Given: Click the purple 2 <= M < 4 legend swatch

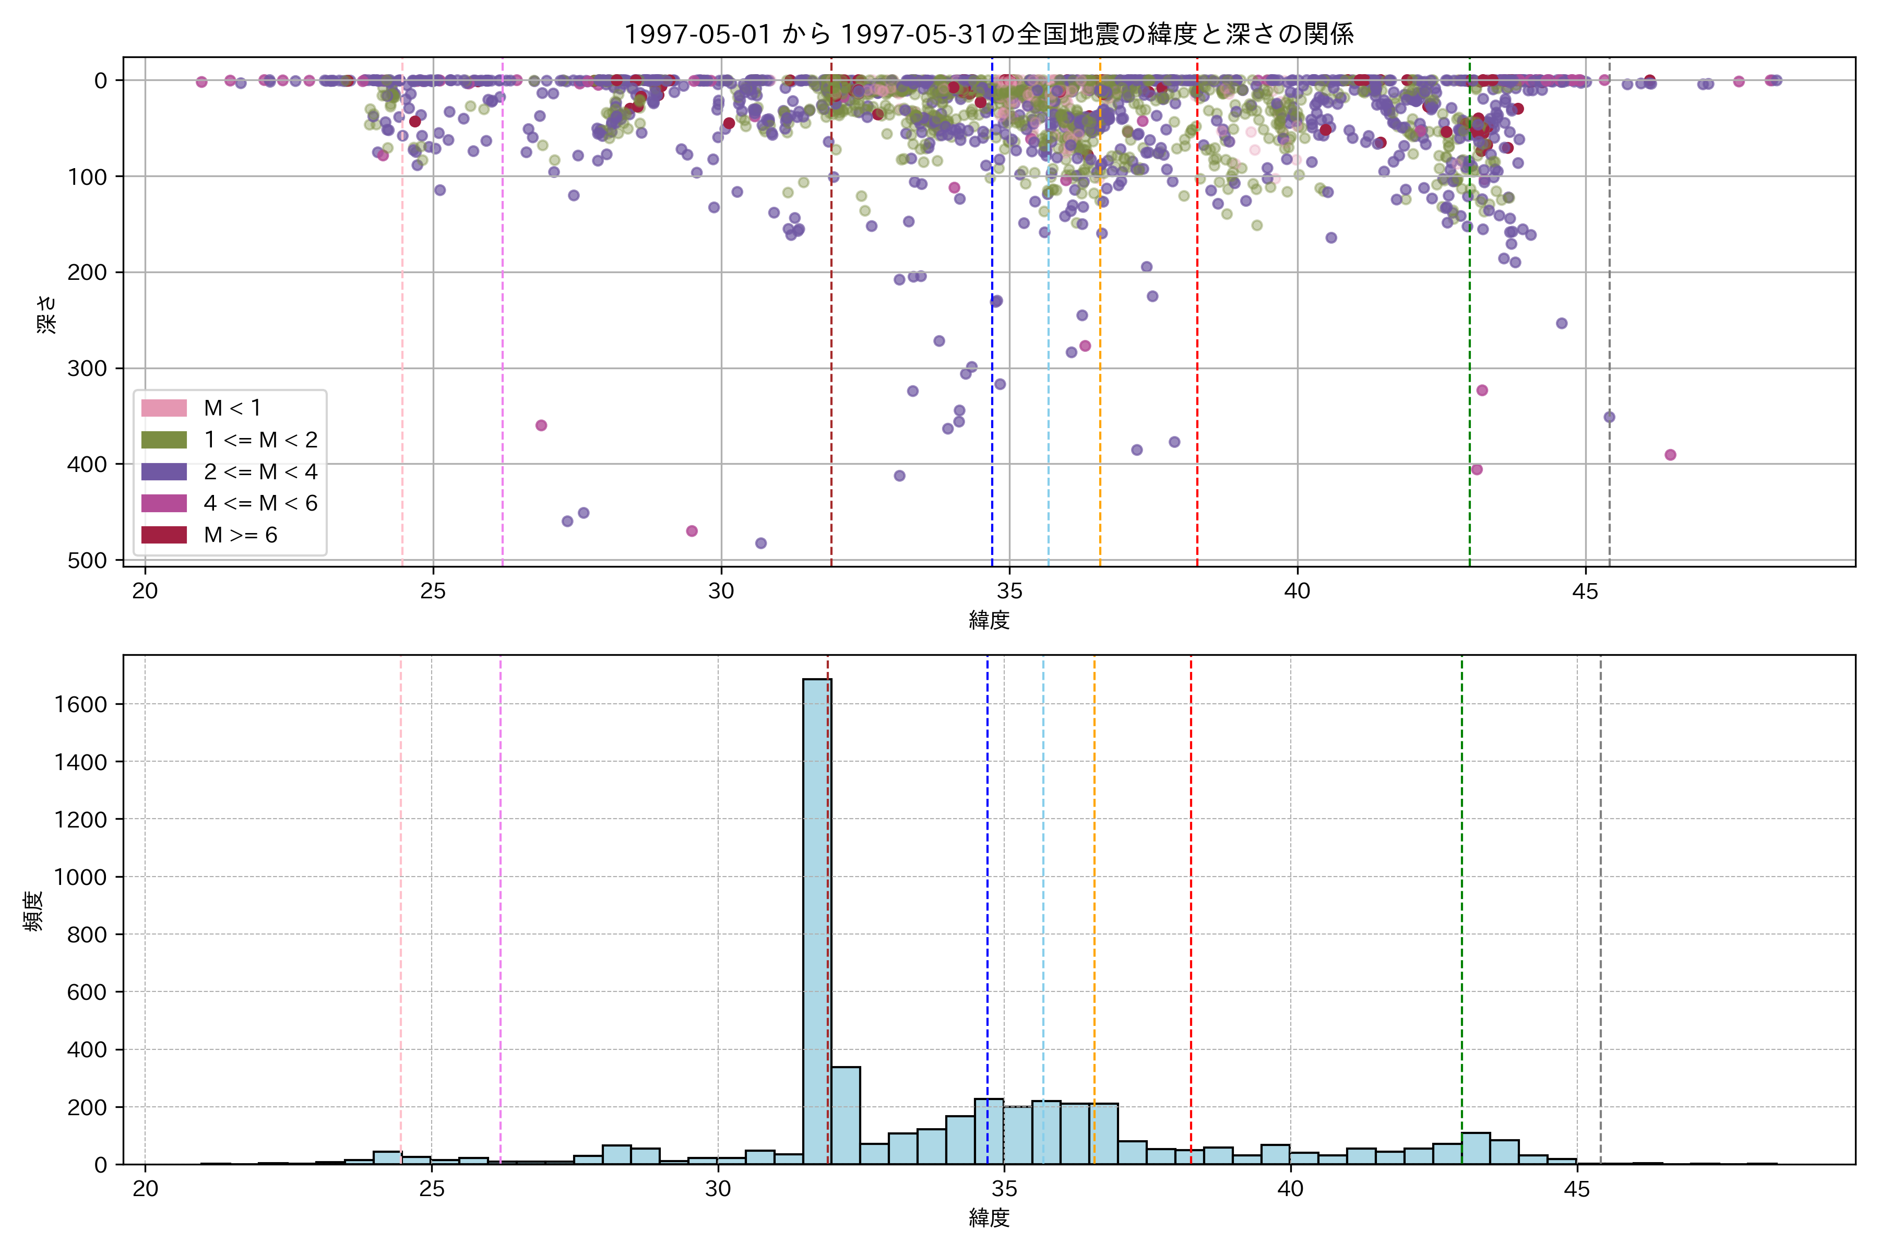Looking at the screenshot, I should (164, 472).
